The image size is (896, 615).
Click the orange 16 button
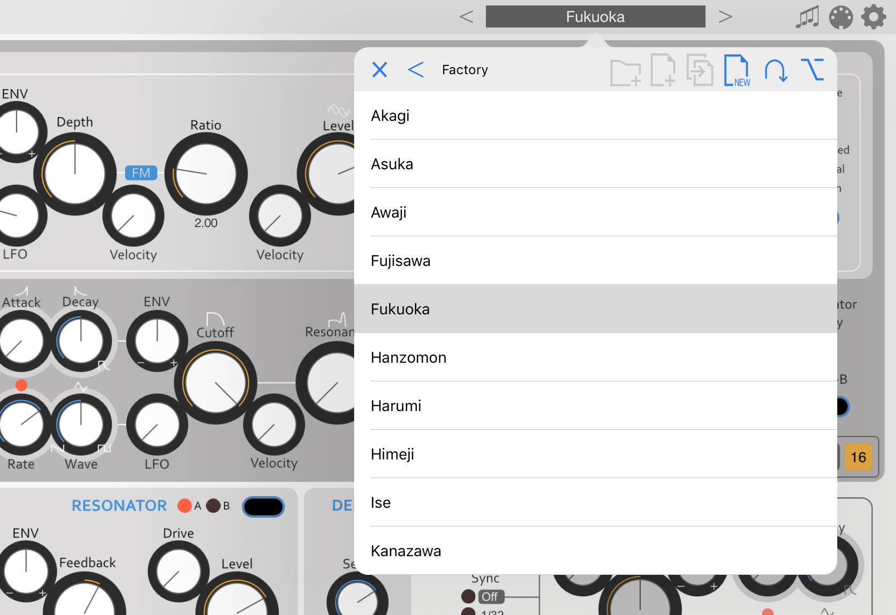point(858,457)
